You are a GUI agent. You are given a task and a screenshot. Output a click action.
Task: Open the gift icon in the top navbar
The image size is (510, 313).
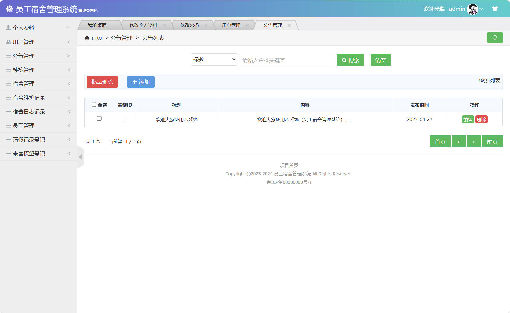point(495,8)
